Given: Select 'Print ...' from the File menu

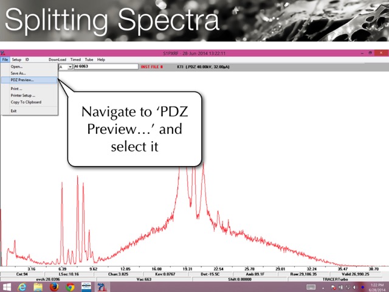Looking at the screenshot, I should point(16,89).
